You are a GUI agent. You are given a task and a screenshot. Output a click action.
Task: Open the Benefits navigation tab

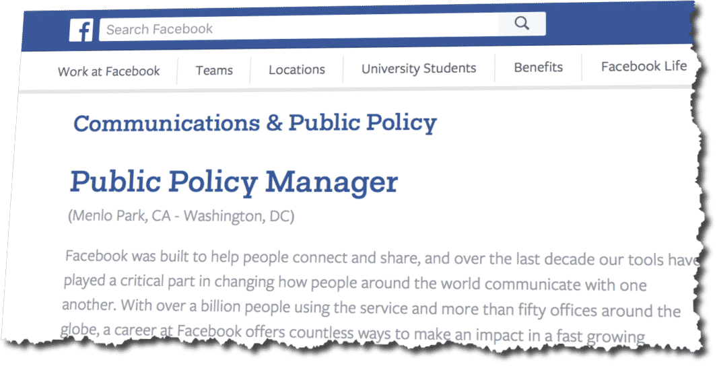tap(539, 67)
